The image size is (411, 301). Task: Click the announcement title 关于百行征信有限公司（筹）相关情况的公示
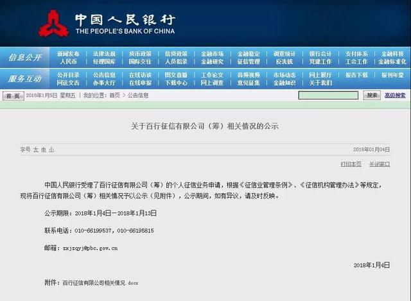pyautogui.click(x=204, y=126)
